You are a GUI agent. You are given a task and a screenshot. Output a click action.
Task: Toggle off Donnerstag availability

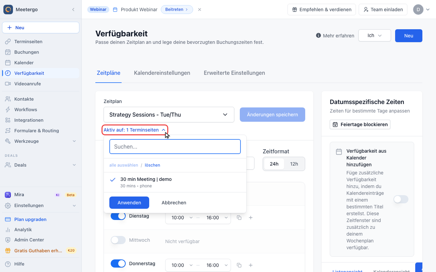point(118,263)
